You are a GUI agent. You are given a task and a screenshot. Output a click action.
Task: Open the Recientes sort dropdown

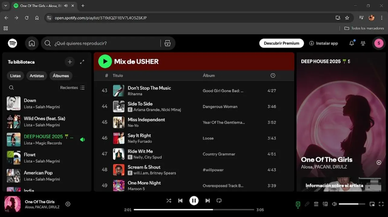coord(72,88)
